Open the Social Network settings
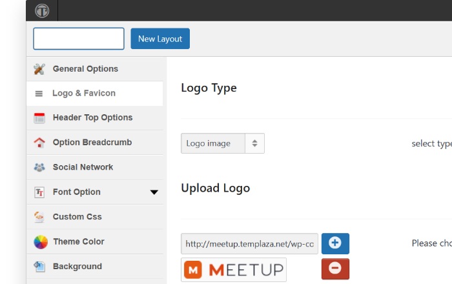The image size is (452, 284). [95, 167]
